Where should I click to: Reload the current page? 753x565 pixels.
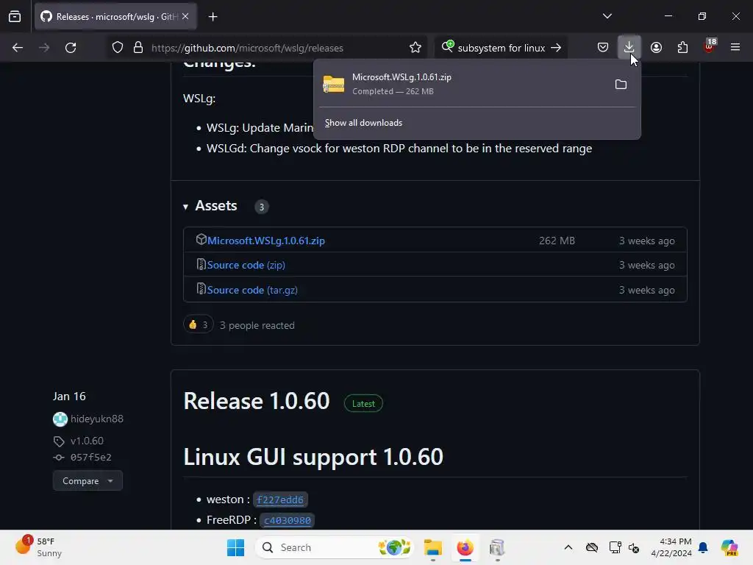coord(71,48)
